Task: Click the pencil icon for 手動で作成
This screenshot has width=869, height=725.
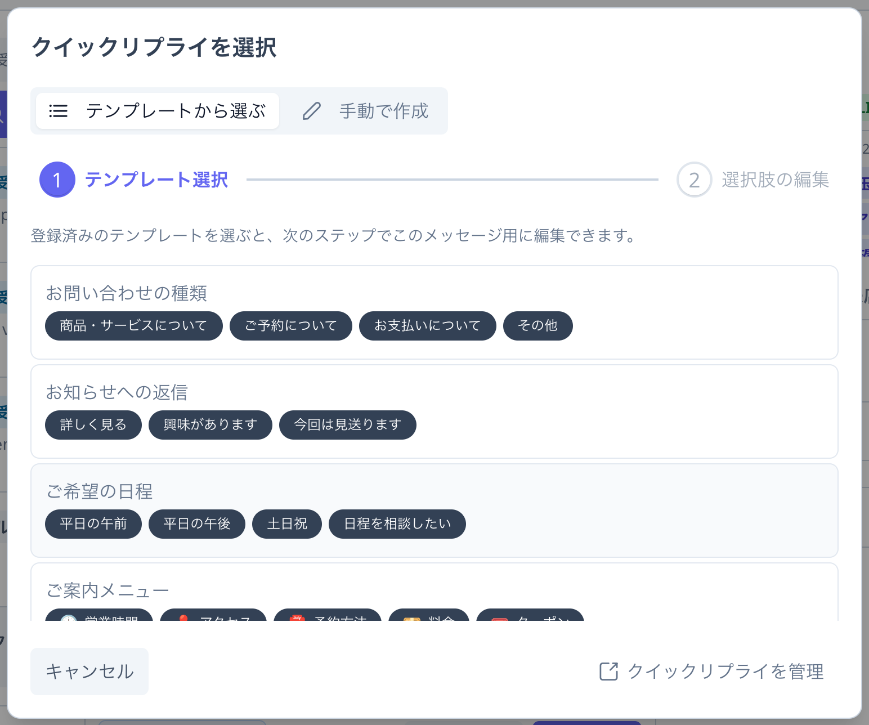Action: [x=312, y=111]
